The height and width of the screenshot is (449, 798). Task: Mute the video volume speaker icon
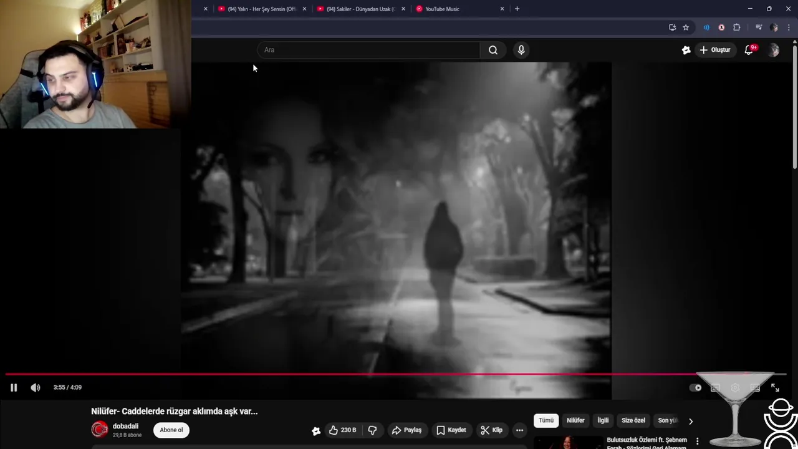tap(36, 387)
